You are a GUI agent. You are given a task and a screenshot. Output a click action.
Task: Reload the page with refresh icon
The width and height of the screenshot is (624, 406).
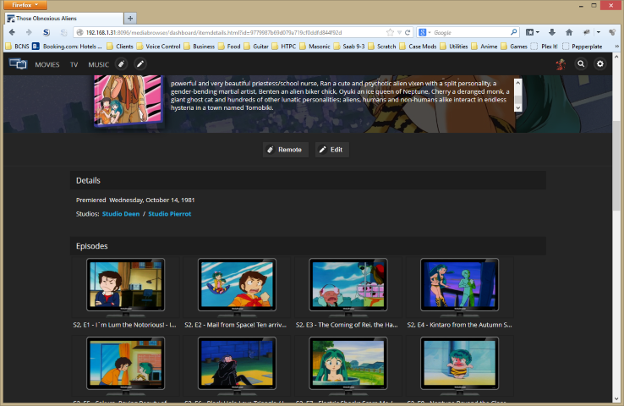tap(408, 32)
